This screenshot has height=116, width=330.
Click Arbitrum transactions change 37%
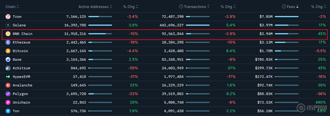232,68
